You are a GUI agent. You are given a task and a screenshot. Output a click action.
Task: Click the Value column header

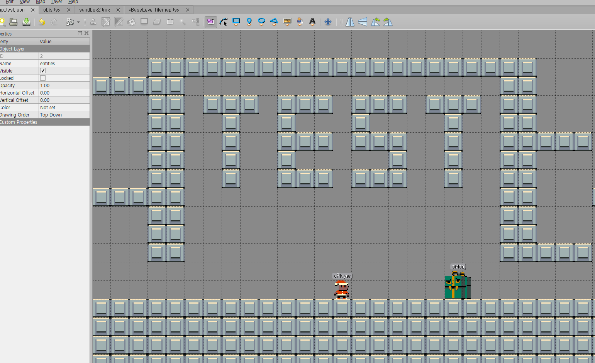(64, 41)
